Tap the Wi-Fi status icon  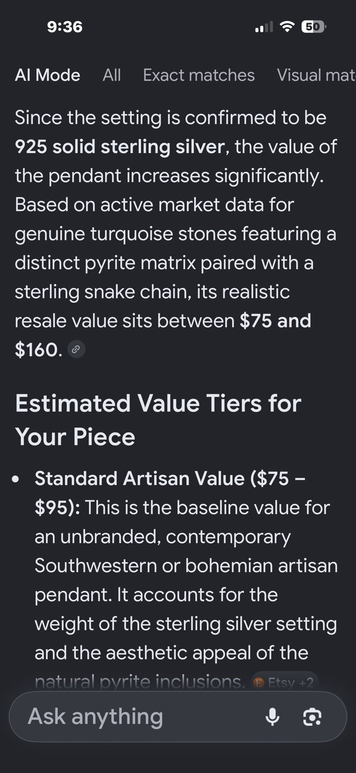[287, 27]
